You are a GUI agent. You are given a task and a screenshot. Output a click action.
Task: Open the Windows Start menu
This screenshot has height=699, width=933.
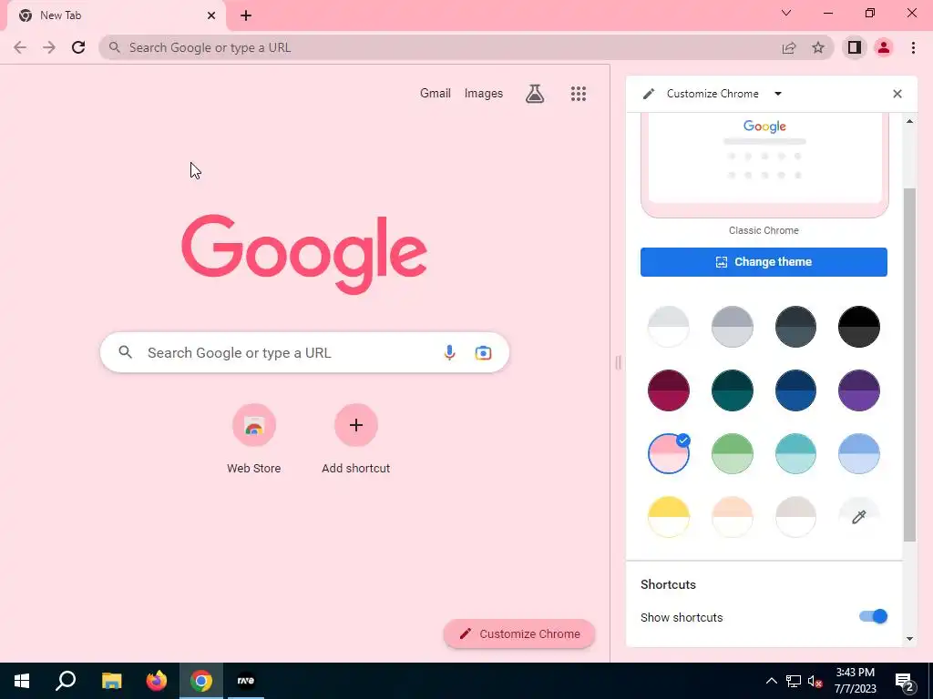(22, 681)
